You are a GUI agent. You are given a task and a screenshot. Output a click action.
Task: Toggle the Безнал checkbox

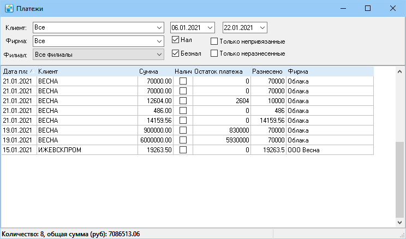(176, 53)
